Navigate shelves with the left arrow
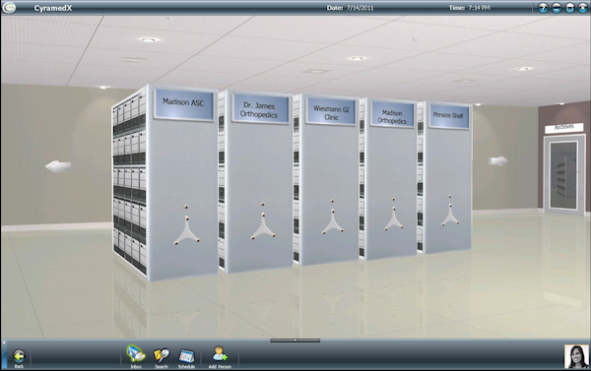The width and height of the screenshot is (591, 371). coord(58,166)
